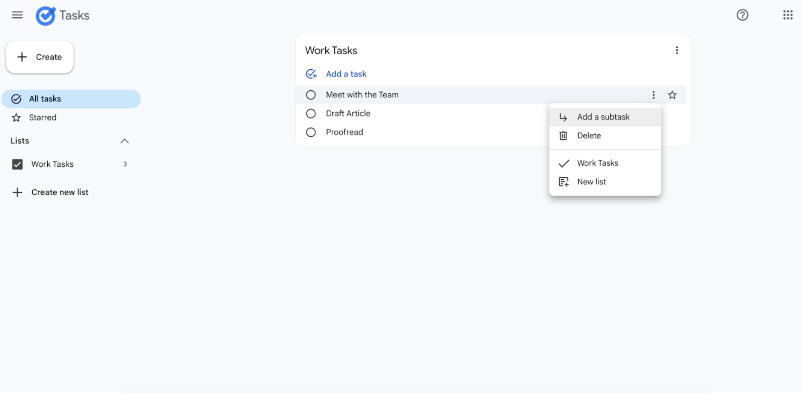This screenshot has height=393, width=801.
Task: Open the Work Tasks list in sidebar
Action: [52, 164]
